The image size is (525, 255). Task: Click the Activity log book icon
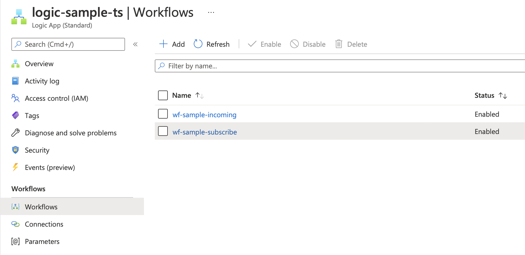click(15, 81)
